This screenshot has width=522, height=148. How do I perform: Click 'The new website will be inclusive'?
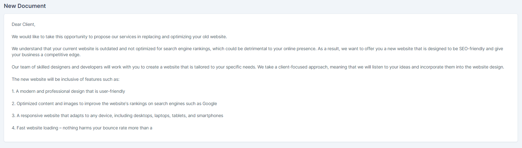47,79
